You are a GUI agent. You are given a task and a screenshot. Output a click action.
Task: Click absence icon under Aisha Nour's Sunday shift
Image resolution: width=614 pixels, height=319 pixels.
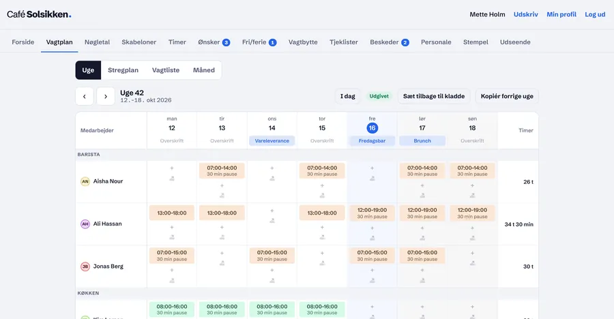pos(472,196)
